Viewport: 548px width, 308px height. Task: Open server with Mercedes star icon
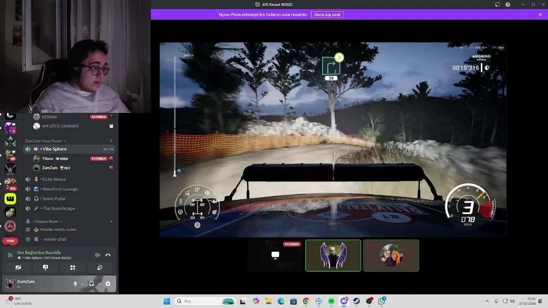click(x=10, y=226)
